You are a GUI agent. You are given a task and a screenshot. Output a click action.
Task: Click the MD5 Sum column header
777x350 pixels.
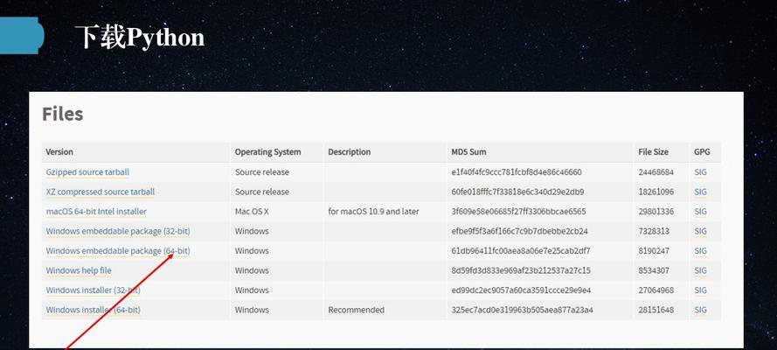(x=468, y=151)
